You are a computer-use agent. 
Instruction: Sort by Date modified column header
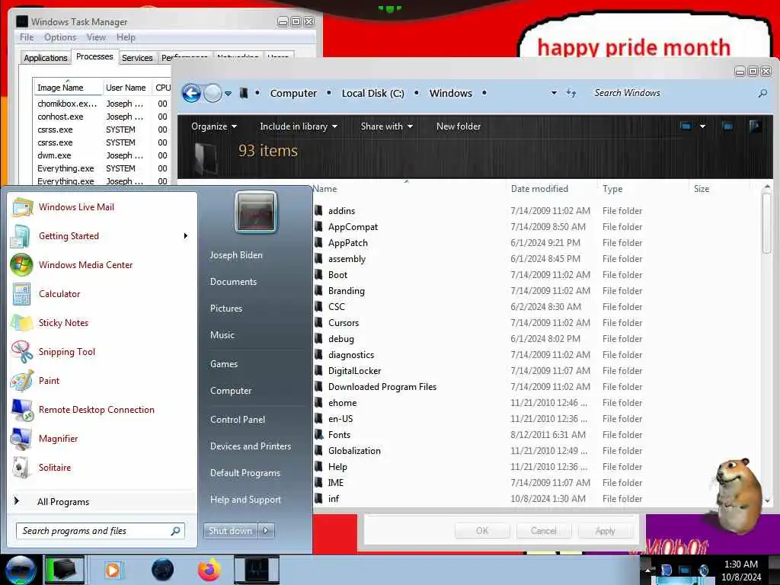click(539, 189)
